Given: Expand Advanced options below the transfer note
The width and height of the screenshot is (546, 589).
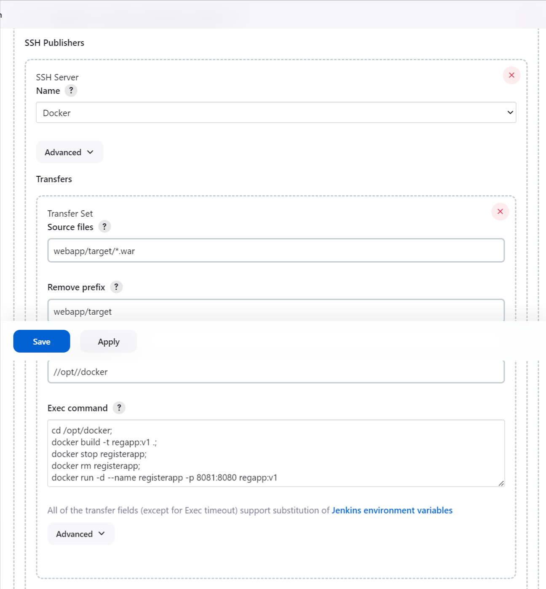Looking at the screenshot, I should [80, 533].
